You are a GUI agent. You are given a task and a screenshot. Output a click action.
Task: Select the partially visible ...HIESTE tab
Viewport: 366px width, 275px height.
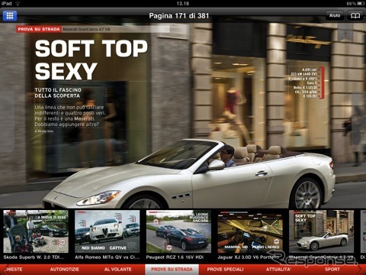pyautogui.click(x=14, y=270)
